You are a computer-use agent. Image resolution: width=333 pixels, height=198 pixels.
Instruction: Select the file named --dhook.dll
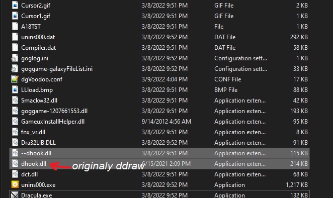pos(36,153)
